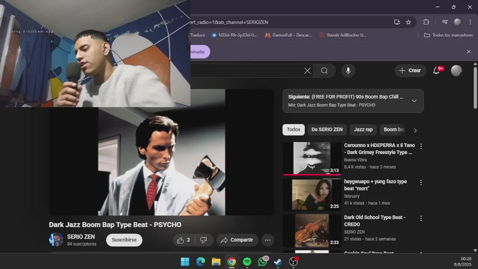Open the YouTube account avatar menu
Viewport: 478px width, 269px height.
[x=456, y=71]
